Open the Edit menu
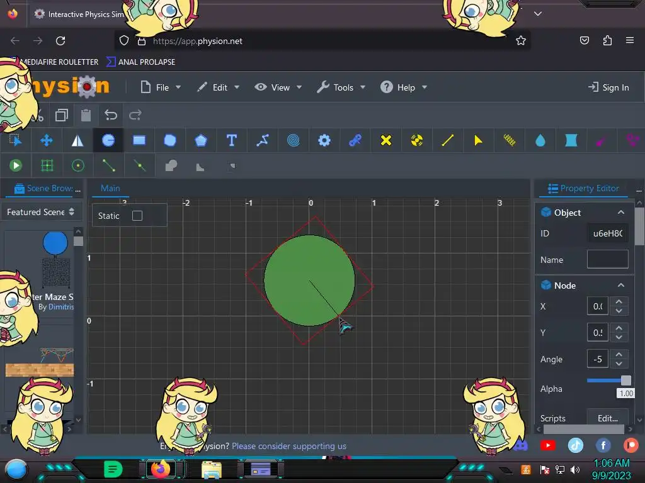The height and width of the screenshot is (483, 645). (219, 87)
